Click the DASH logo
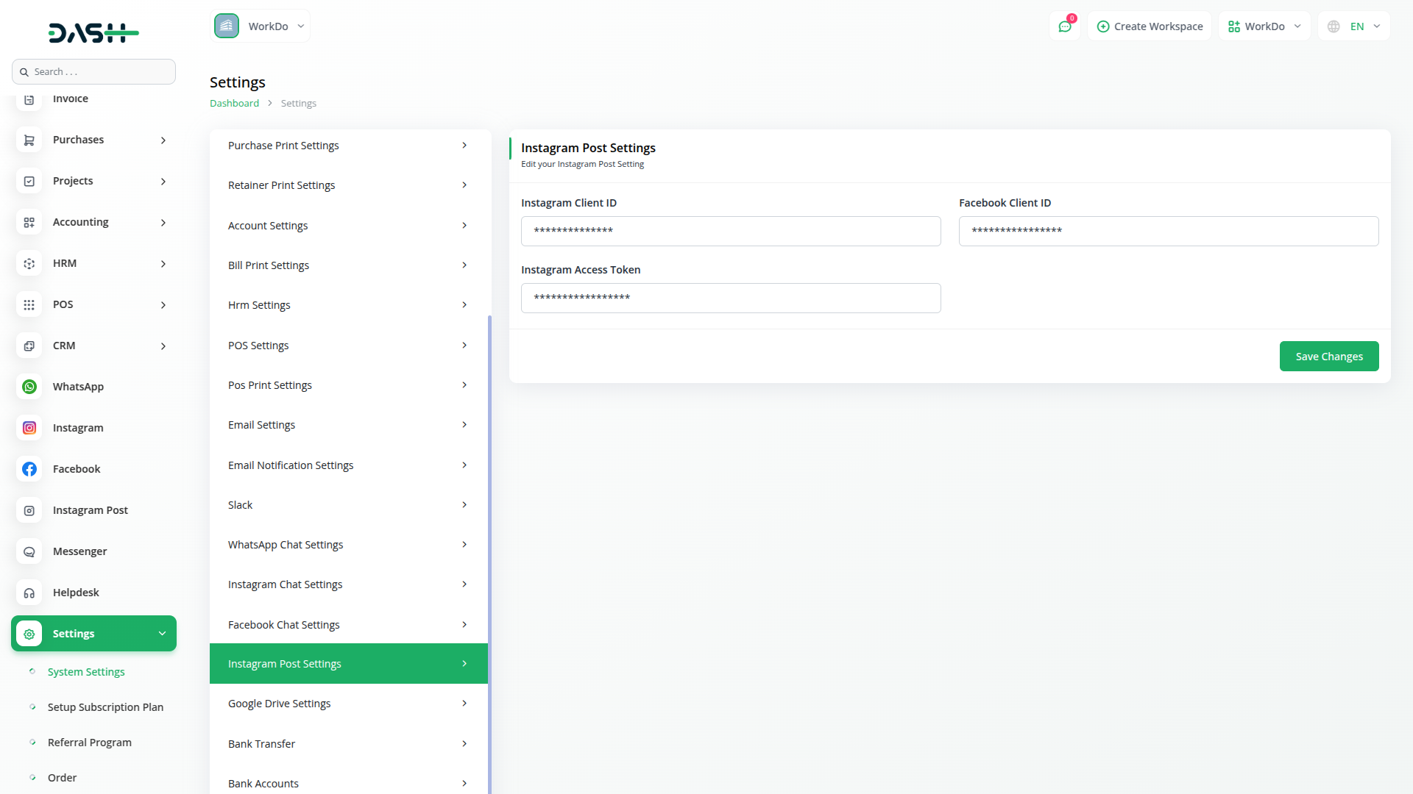Screen dimensions: 1413x794 [x=93, y=32]
